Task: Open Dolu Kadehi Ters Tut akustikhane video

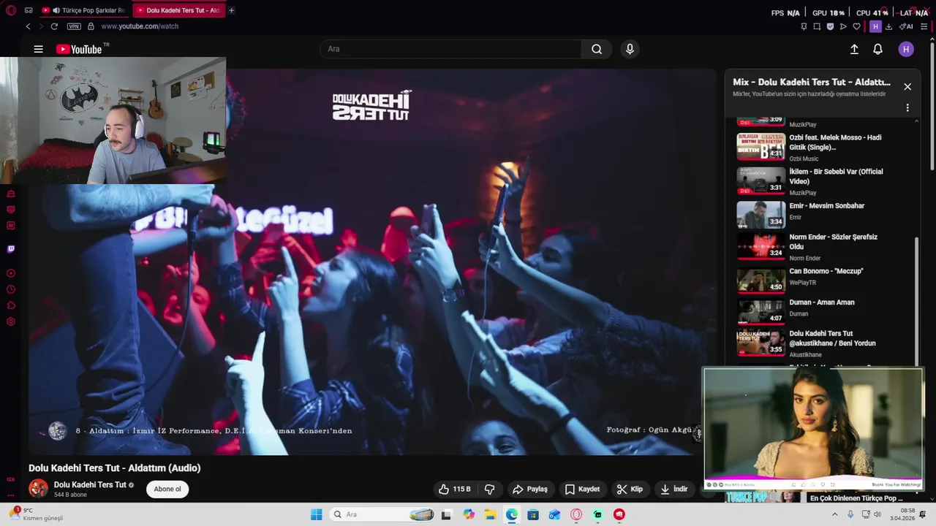Action: [825, 343]
